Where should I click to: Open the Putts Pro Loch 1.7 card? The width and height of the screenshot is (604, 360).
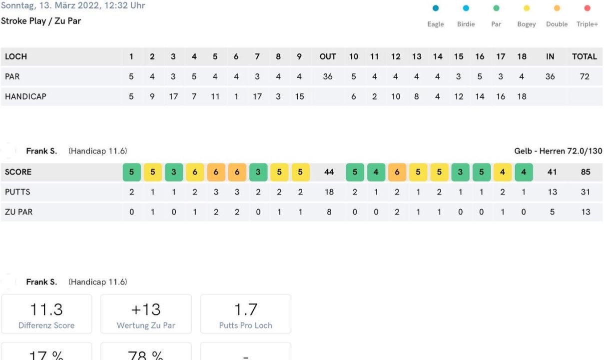(246, 314)
